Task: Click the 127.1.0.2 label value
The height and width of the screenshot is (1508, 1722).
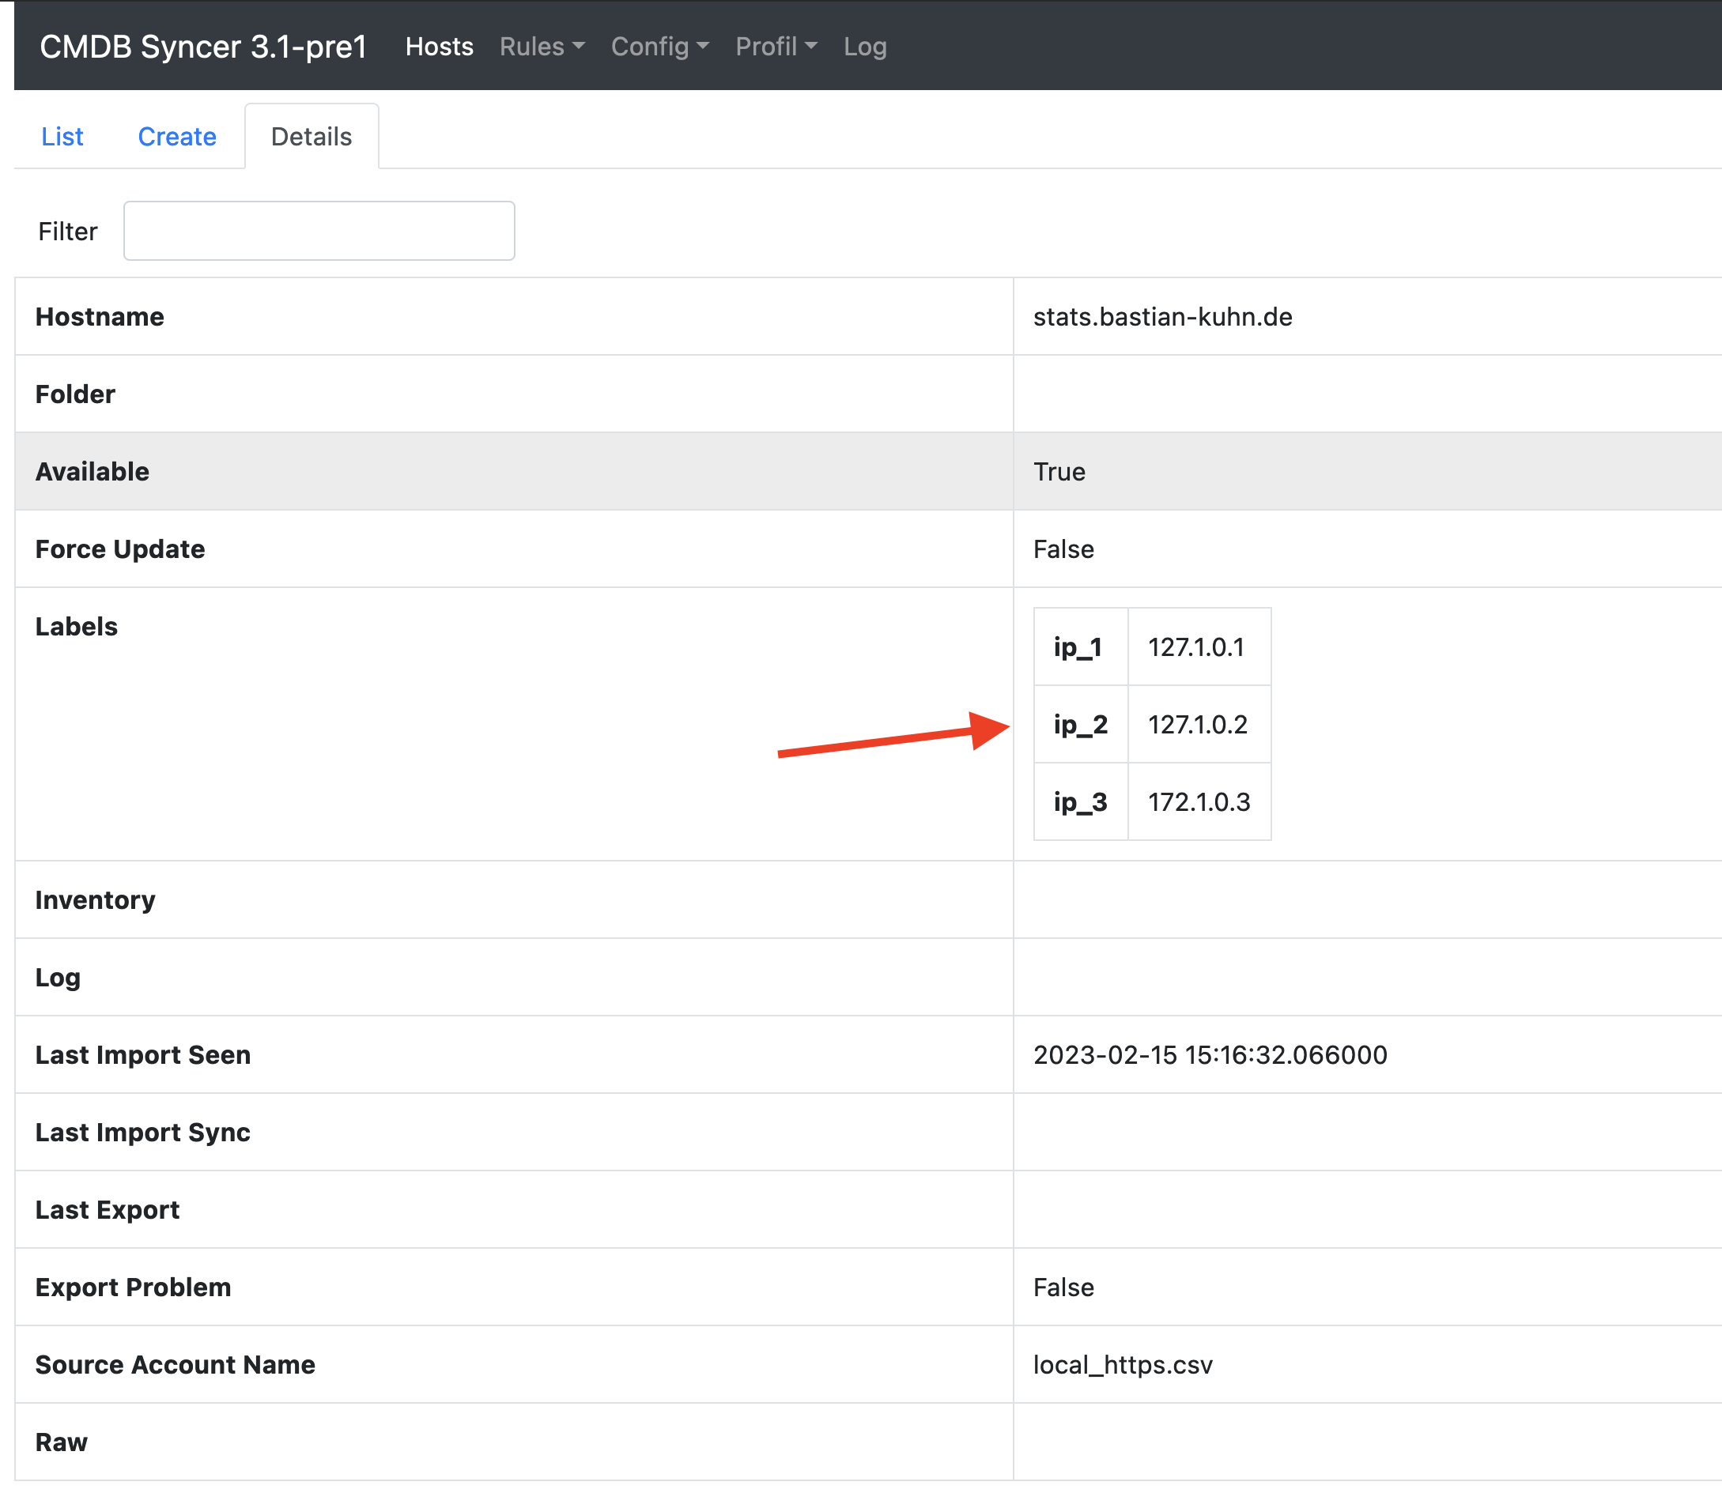Action: coord(1198,725)
